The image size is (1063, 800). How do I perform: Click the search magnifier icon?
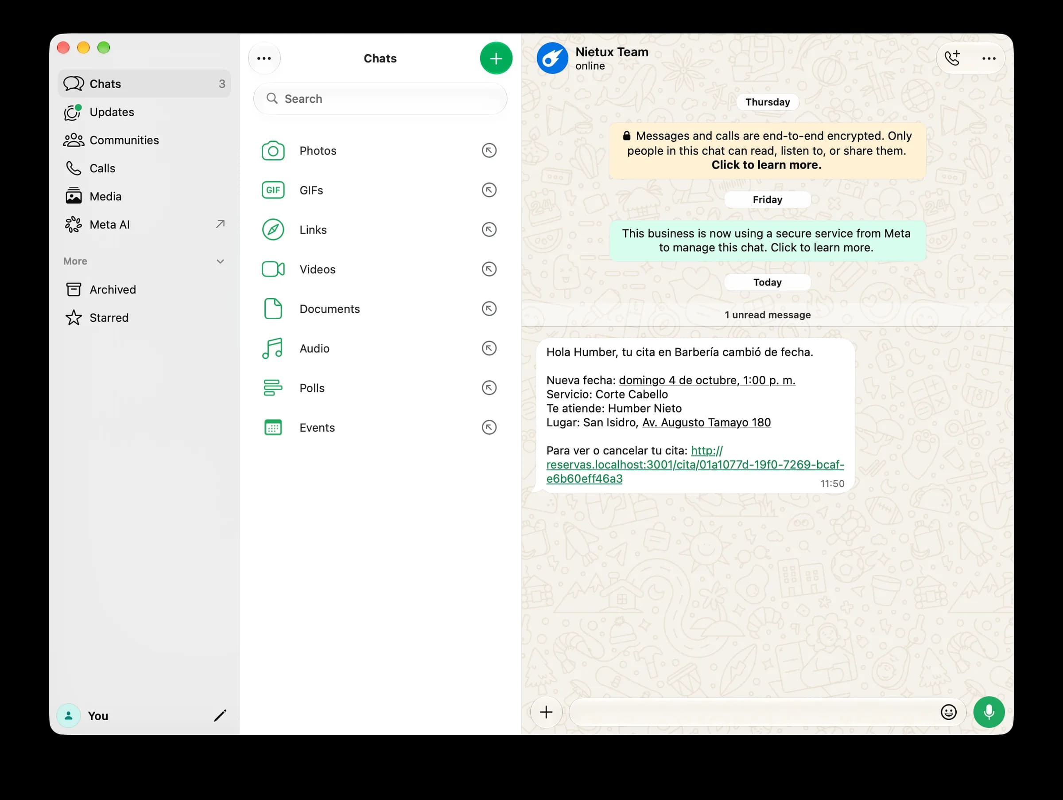pyautogui.click(x=272, y=98)
